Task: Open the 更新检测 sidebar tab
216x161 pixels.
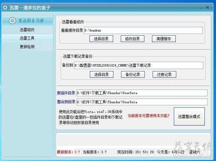Action: (27, 47)
